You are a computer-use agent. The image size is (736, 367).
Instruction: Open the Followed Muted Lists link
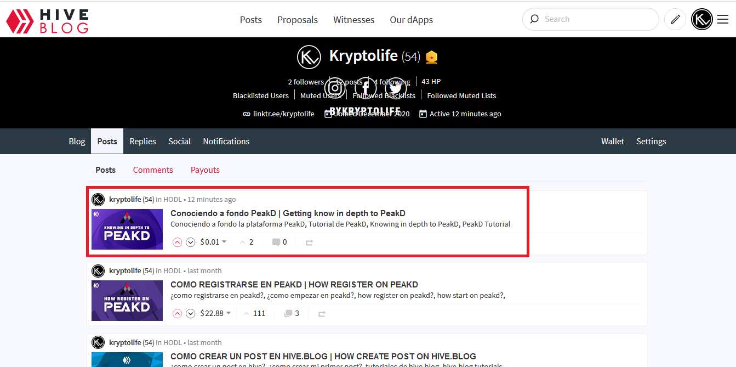tap(461, 95)
